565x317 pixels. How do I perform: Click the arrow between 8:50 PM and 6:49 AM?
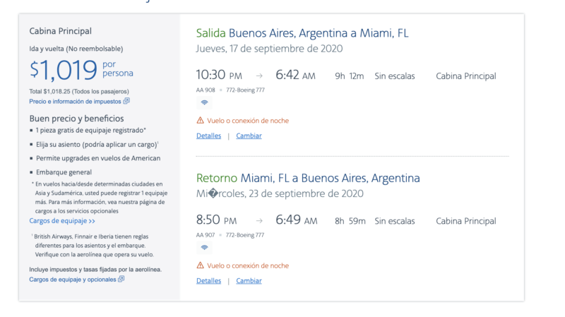(259, 222)
